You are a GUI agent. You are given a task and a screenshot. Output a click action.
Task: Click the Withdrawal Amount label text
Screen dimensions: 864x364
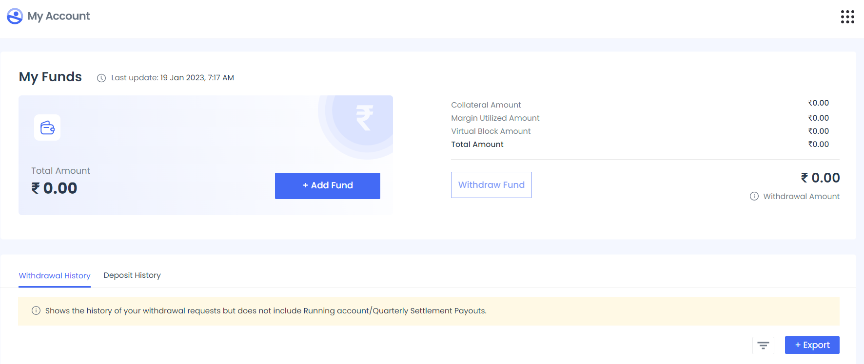coord(802,196)
